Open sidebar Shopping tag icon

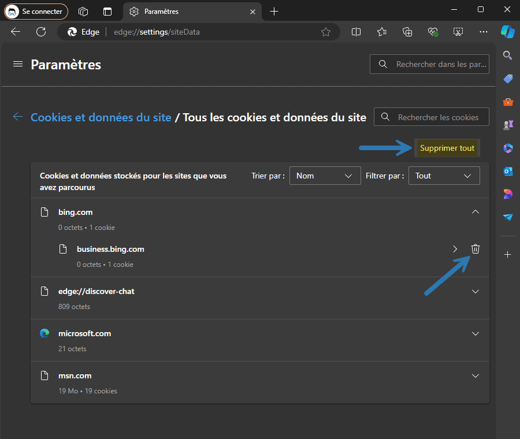508,79
